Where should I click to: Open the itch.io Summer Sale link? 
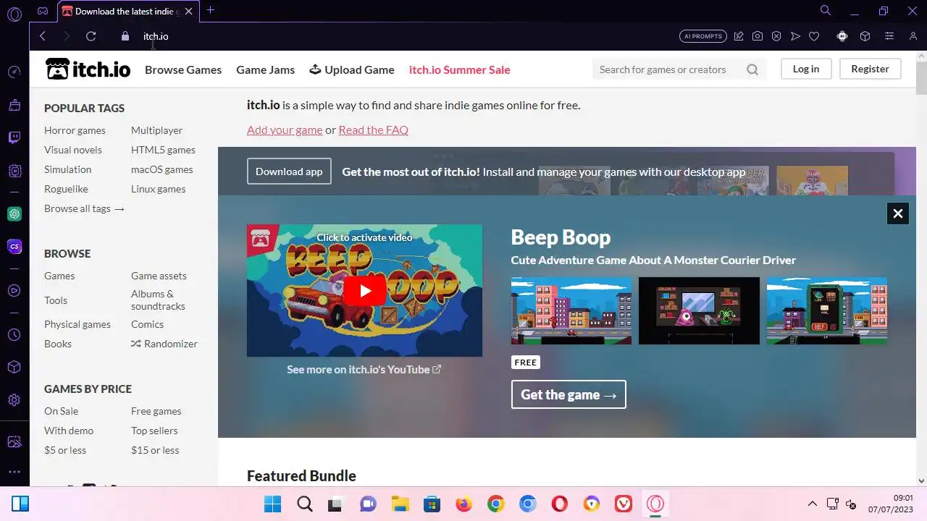(x=459, y=69)
